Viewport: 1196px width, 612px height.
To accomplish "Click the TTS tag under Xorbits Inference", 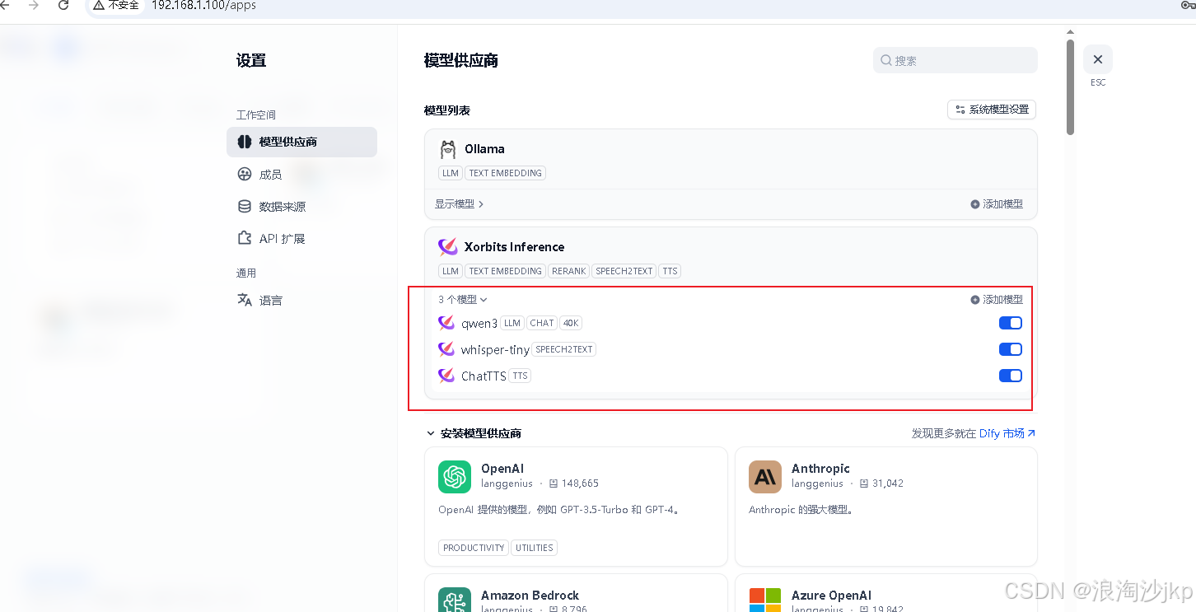I will pyautogui.click(x=670, y=271).
